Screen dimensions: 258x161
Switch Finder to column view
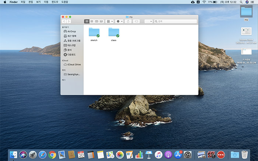[97, 21]
